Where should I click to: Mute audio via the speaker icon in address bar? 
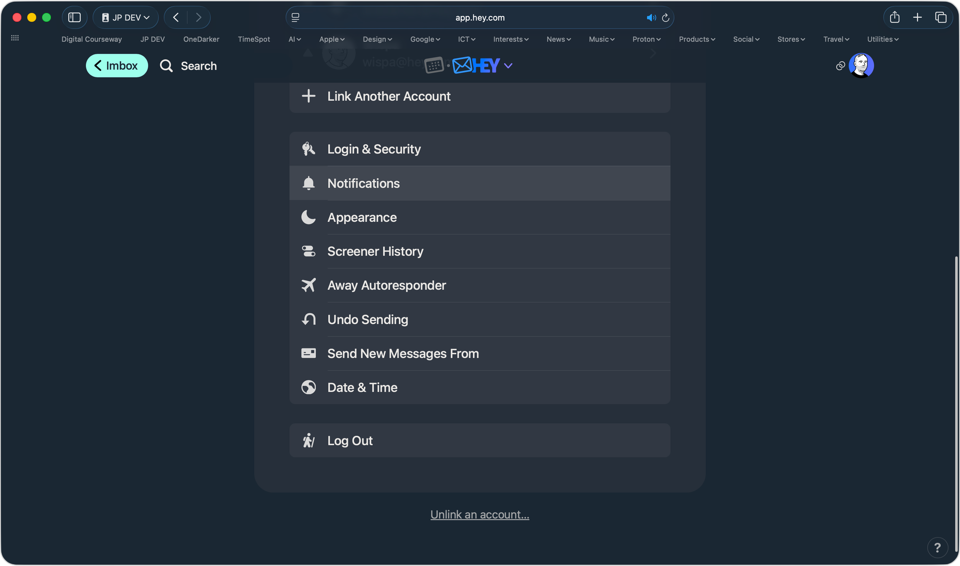[651, 18]
